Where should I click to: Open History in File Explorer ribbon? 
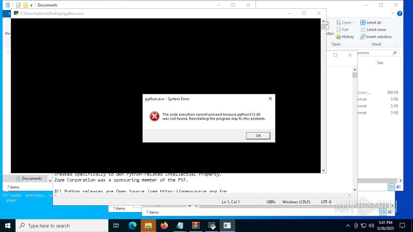345,37
